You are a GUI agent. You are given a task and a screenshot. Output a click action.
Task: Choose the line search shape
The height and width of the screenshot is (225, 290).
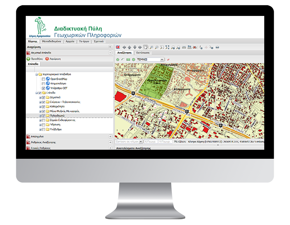pos(123,59)
